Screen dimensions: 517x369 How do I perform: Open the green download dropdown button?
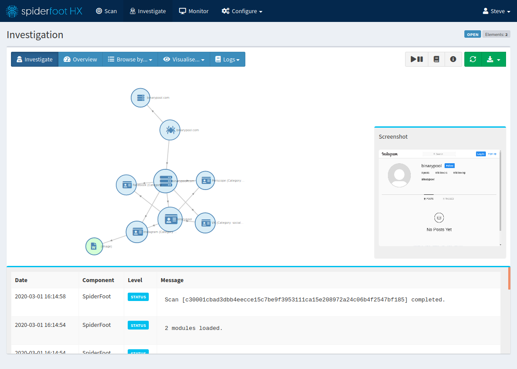[x=494, y=59]
